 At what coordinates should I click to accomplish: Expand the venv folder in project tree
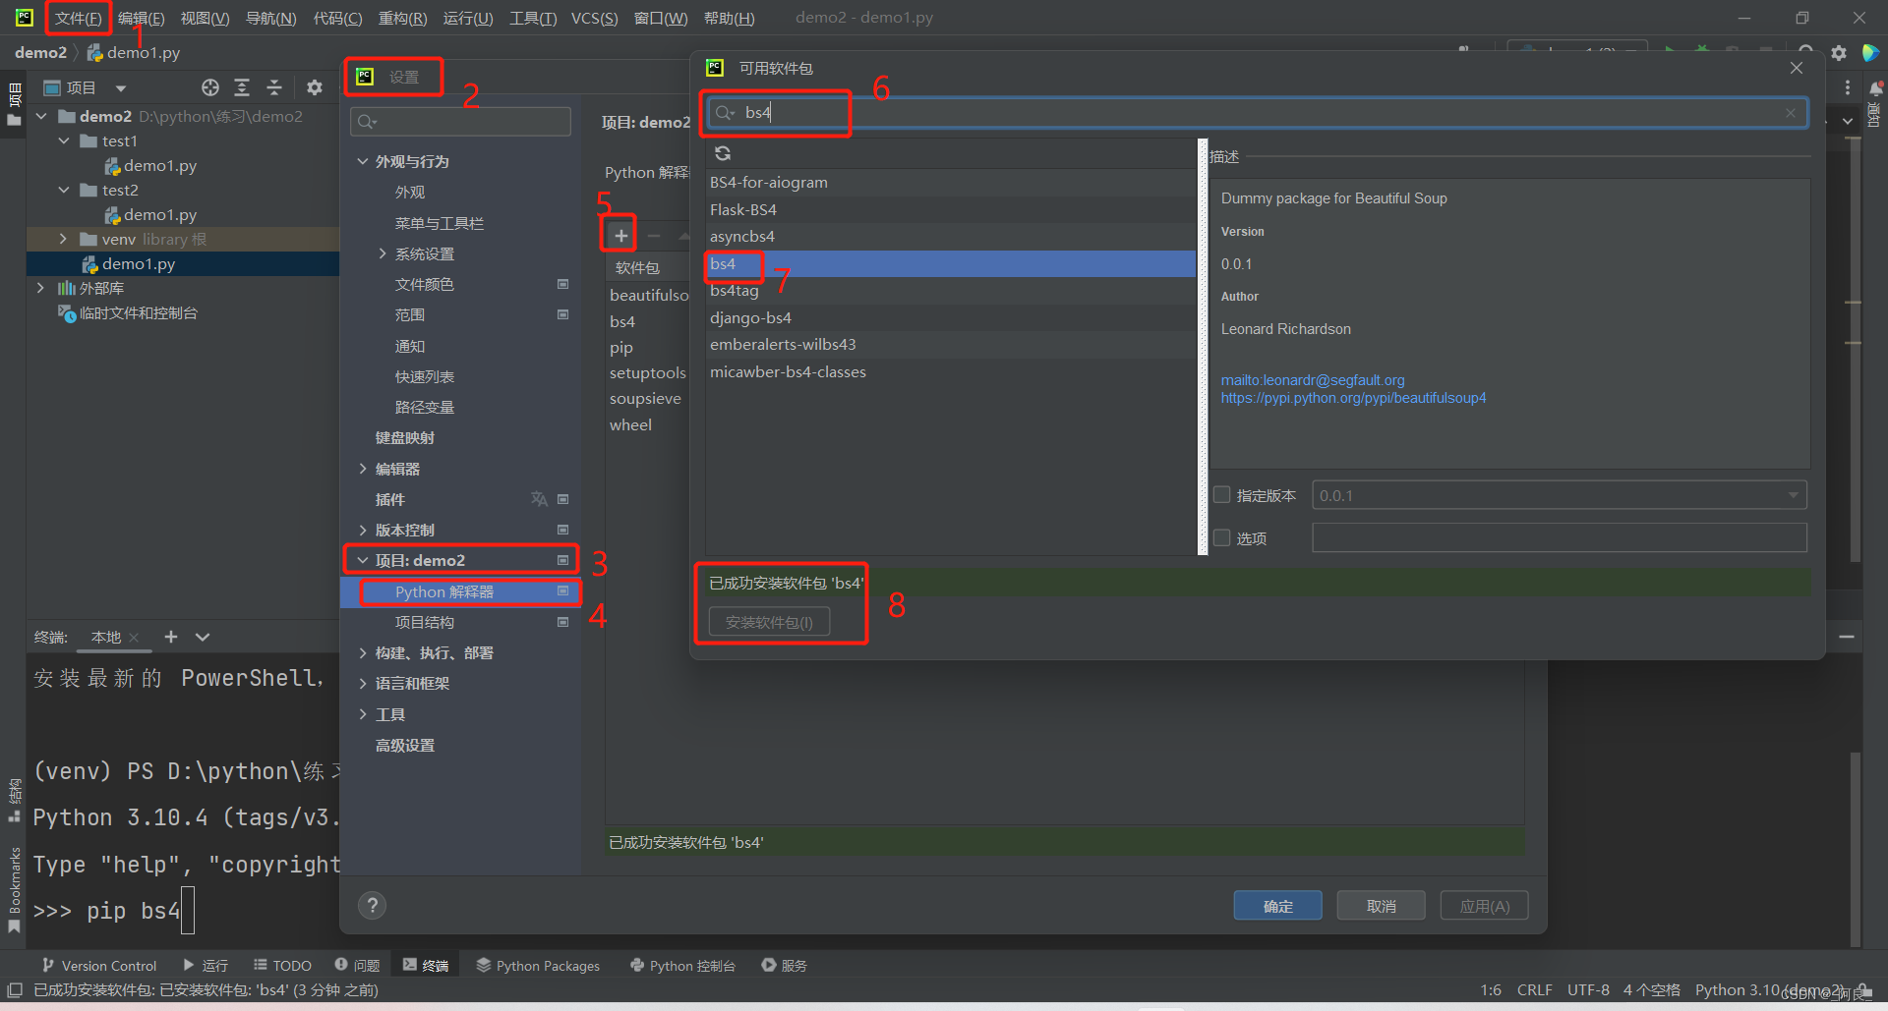63,239
